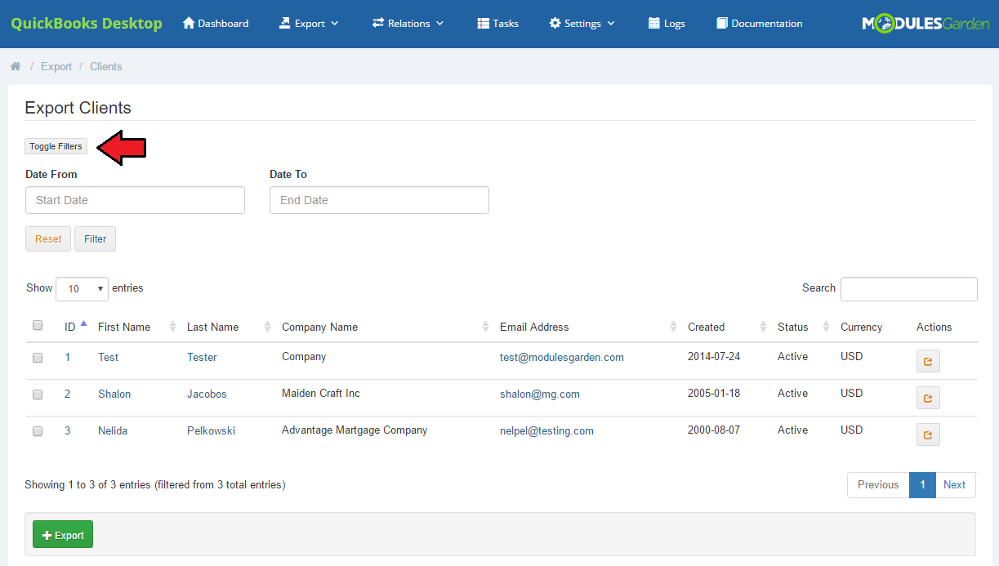Click export action icon for Test Tester row
Viewport: 999px width, 566px height.
928,361
